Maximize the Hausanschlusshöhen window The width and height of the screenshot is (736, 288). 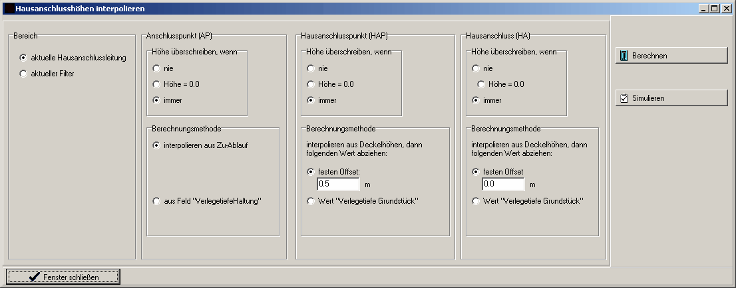point(714,9)
